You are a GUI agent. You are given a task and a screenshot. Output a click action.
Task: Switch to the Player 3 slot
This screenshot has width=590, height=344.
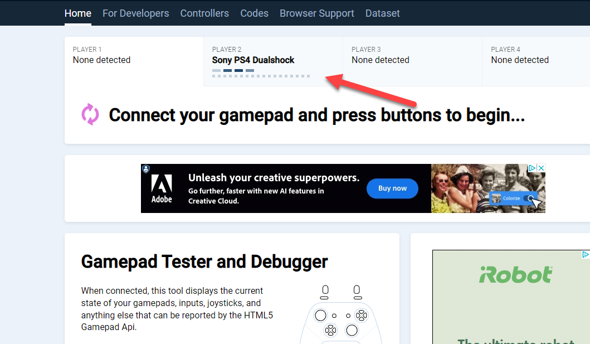click(412, 60)
